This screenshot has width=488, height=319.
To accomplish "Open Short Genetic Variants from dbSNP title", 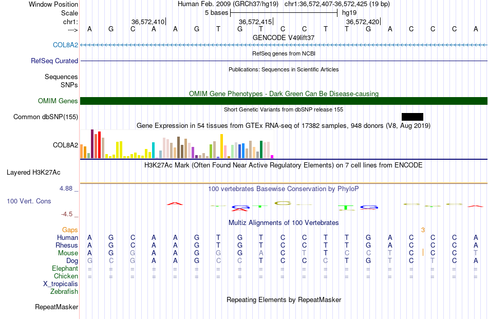I will tap(284, 109).
